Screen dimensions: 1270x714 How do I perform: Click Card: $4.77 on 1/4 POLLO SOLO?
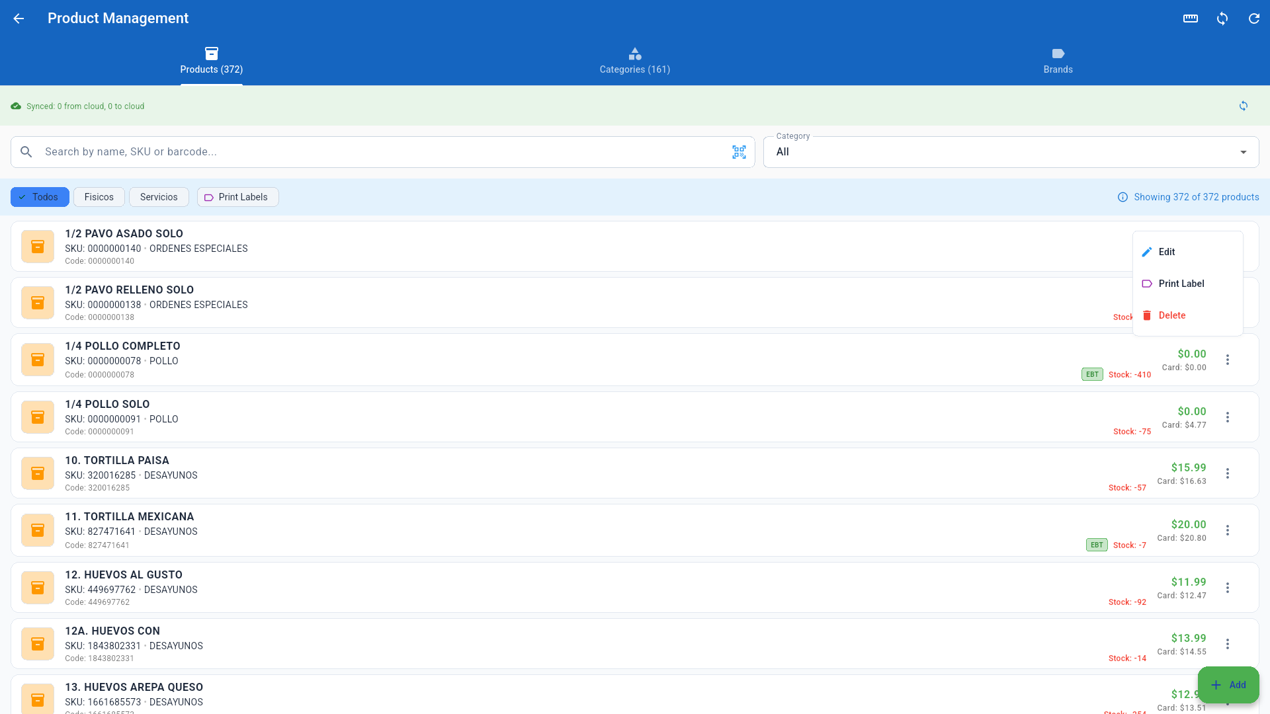[x=1184, y=425]
